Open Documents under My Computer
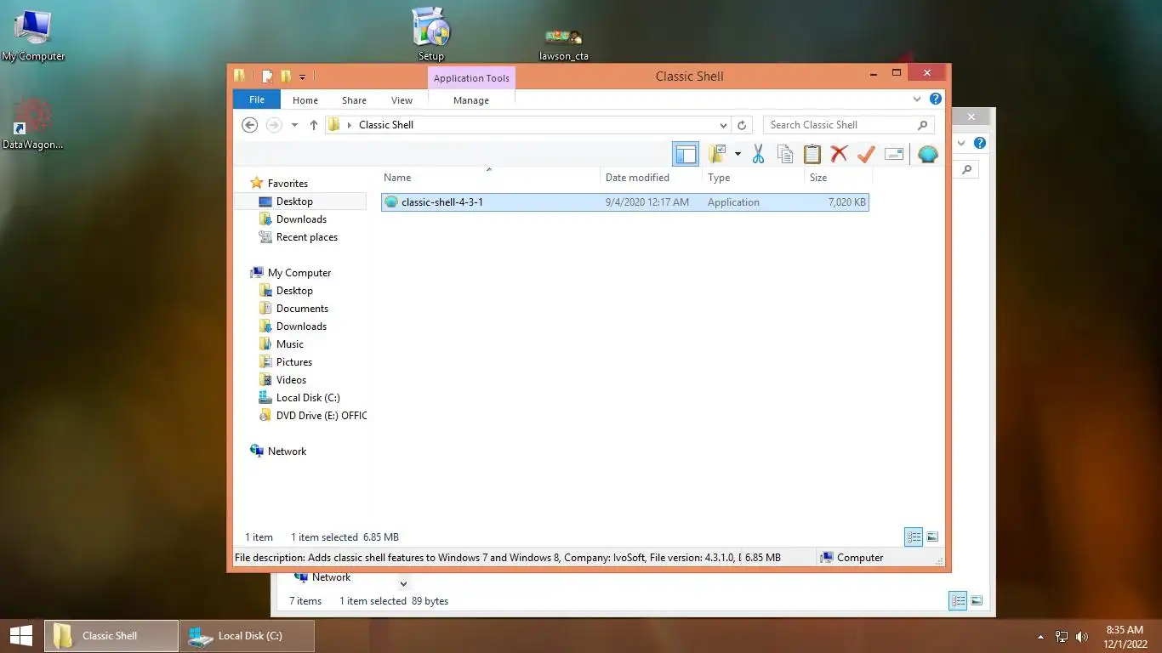Viewport: 1162px width, 653px height. click(302, 309)
